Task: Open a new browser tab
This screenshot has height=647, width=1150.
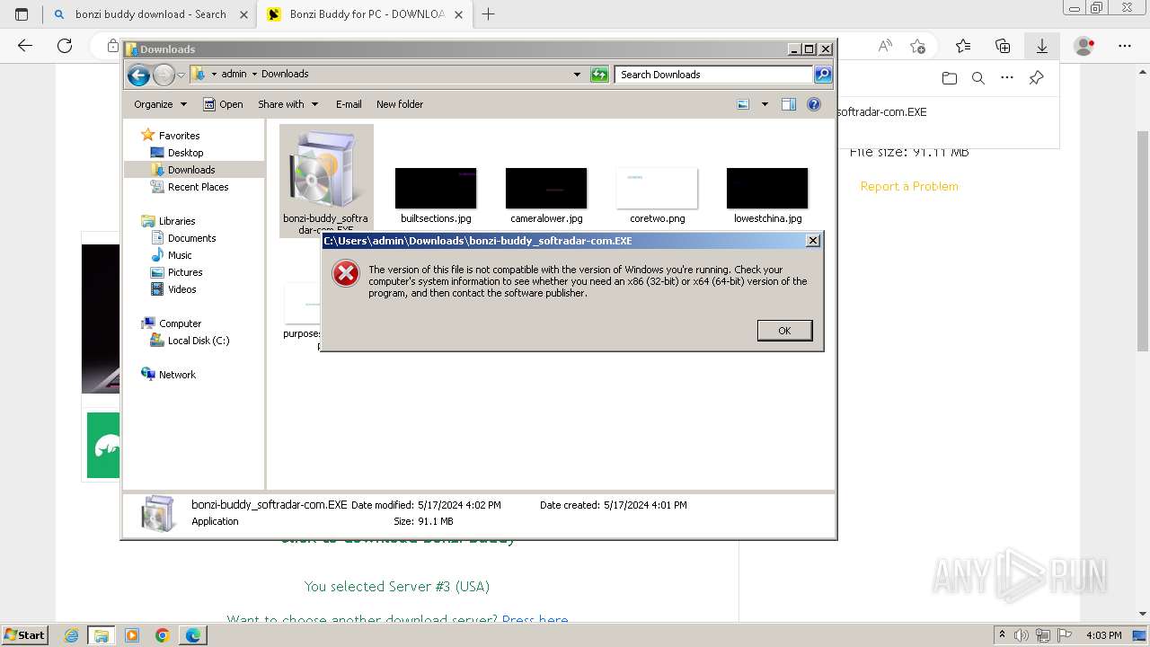Action: (x=489, y=14)
